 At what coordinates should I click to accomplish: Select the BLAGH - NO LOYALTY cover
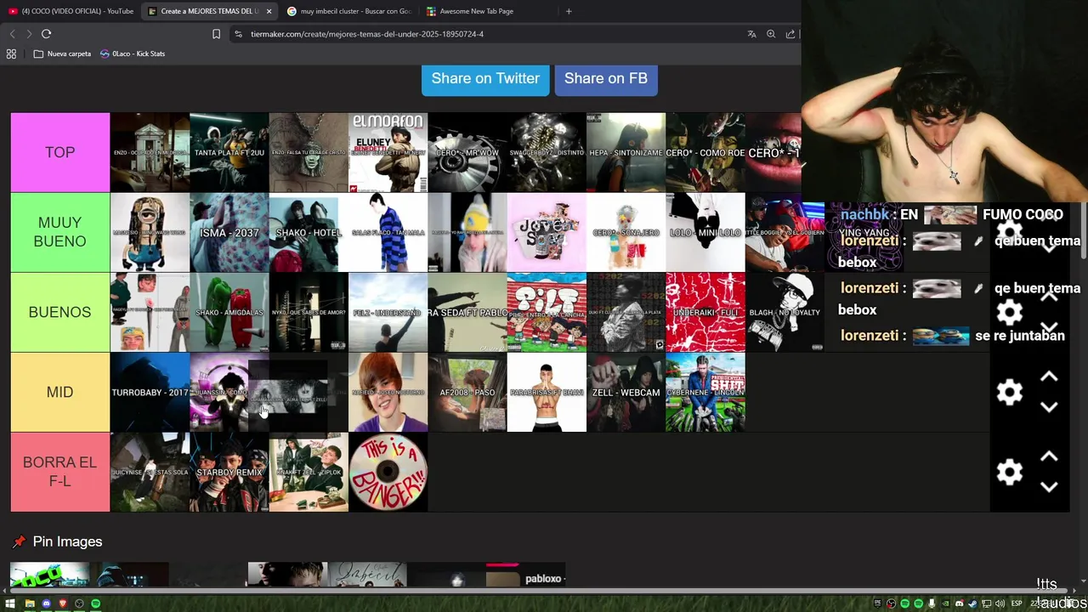pos(785,312)
